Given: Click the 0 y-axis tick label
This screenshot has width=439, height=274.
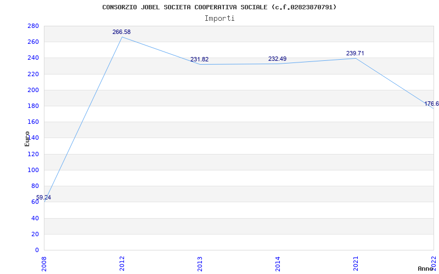Looking at the screenshot, I should (x=37, y=250).
